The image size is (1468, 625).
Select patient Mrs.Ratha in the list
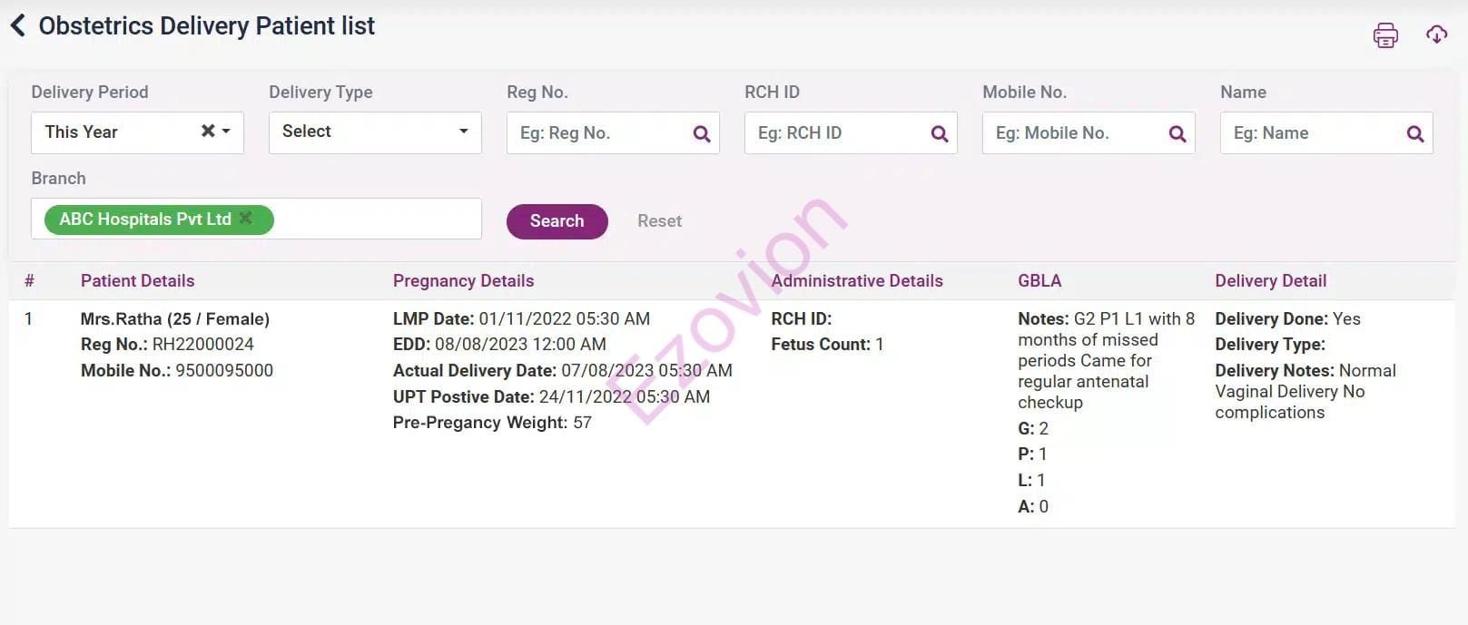click(x=174, y=319)
